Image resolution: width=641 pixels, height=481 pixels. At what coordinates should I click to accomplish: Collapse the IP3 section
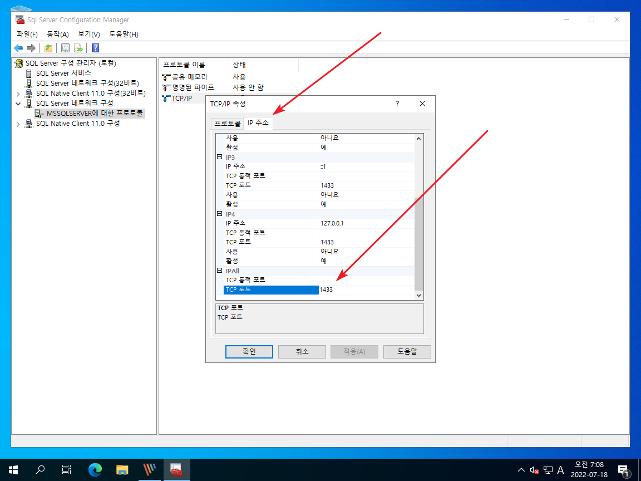[220, 157]
